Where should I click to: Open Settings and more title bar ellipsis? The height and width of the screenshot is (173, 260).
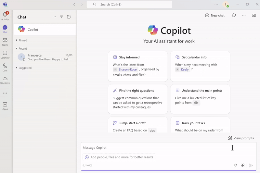click(x=216, y=4)
